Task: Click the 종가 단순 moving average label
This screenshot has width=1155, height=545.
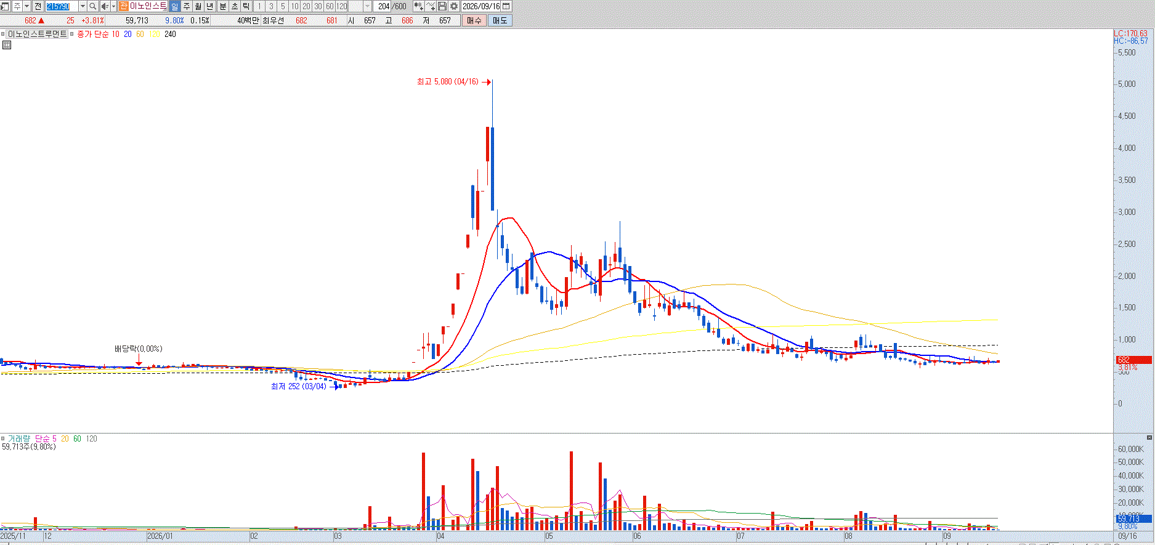Action: 92,34
